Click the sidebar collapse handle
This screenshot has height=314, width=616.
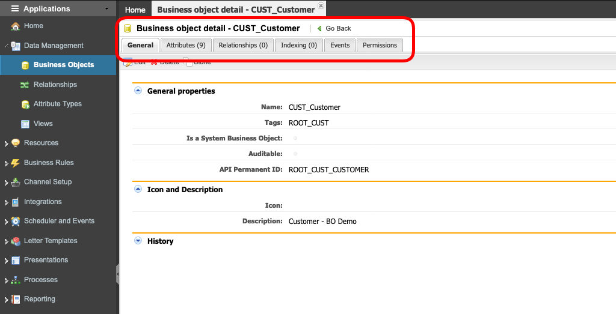(118, 274)
